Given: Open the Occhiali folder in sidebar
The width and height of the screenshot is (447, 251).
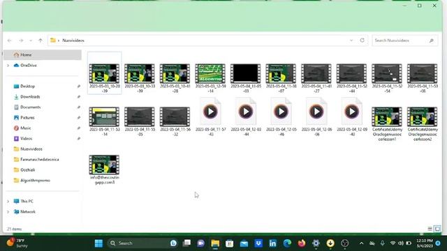Looking at the screenshot, I should click(x=27, y=170).
